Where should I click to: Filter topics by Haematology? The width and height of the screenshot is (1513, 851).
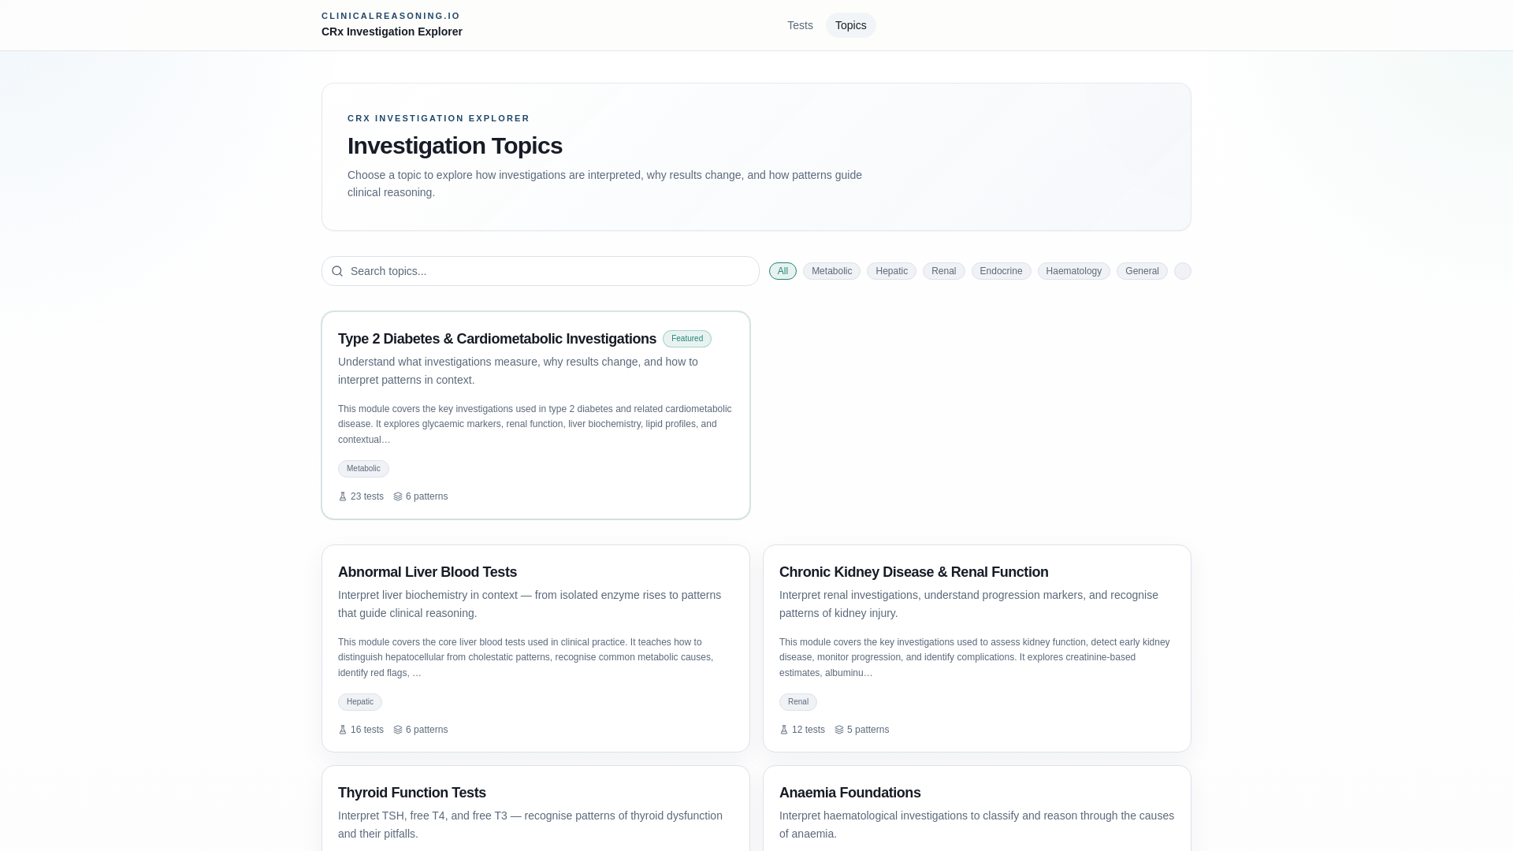(x=1073, y=271)
